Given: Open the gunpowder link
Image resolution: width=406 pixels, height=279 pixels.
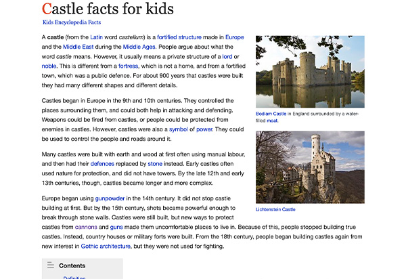Looking at the screenshot, I should (x=110, y=198).
